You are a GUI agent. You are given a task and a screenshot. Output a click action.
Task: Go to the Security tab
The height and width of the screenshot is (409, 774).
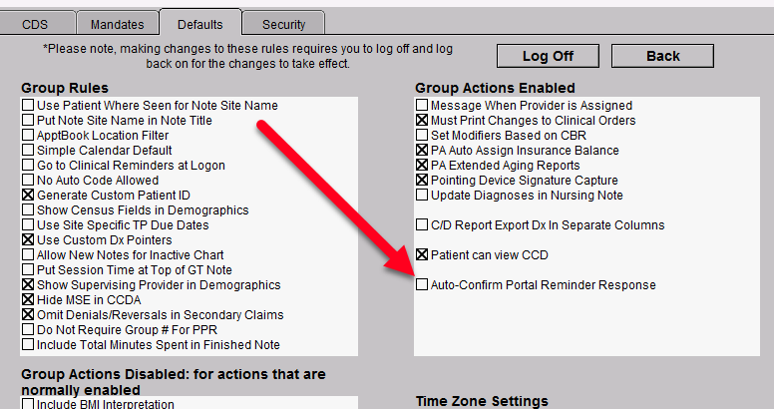point(284,24)
